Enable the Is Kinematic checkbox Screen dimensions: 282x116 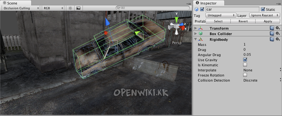245,65
